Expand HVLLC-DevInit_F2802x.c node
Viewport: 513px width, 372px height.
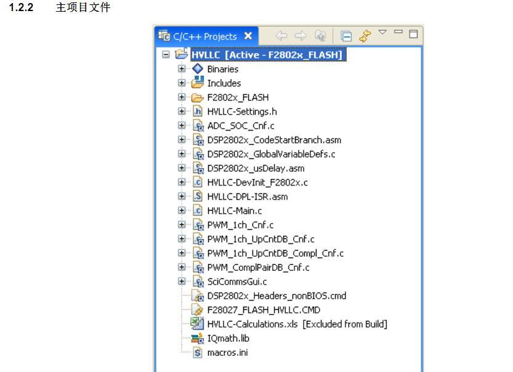pos(182,182)
